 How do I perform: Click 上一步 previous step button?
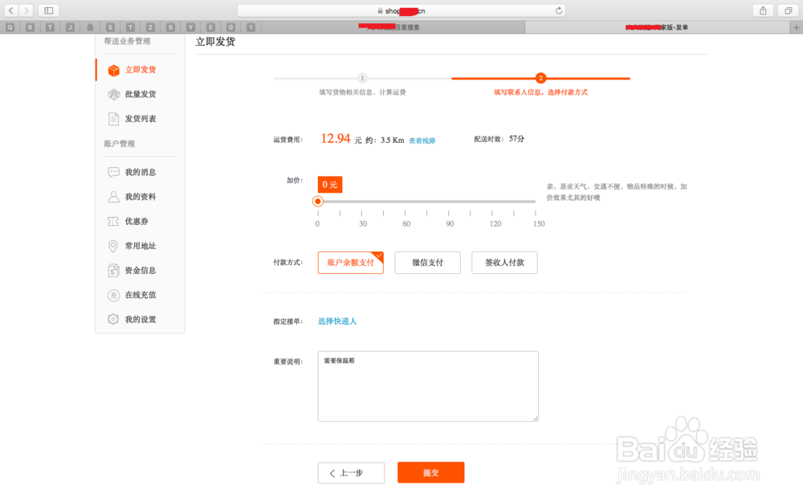(x=351, y=473)
